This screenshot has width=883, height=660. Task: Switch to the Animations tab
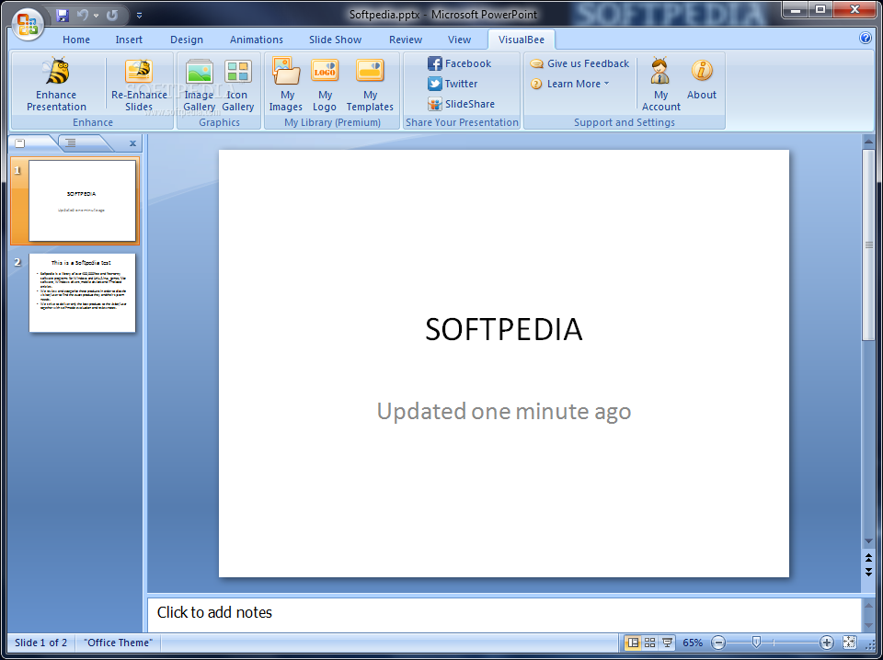(257, 40)
